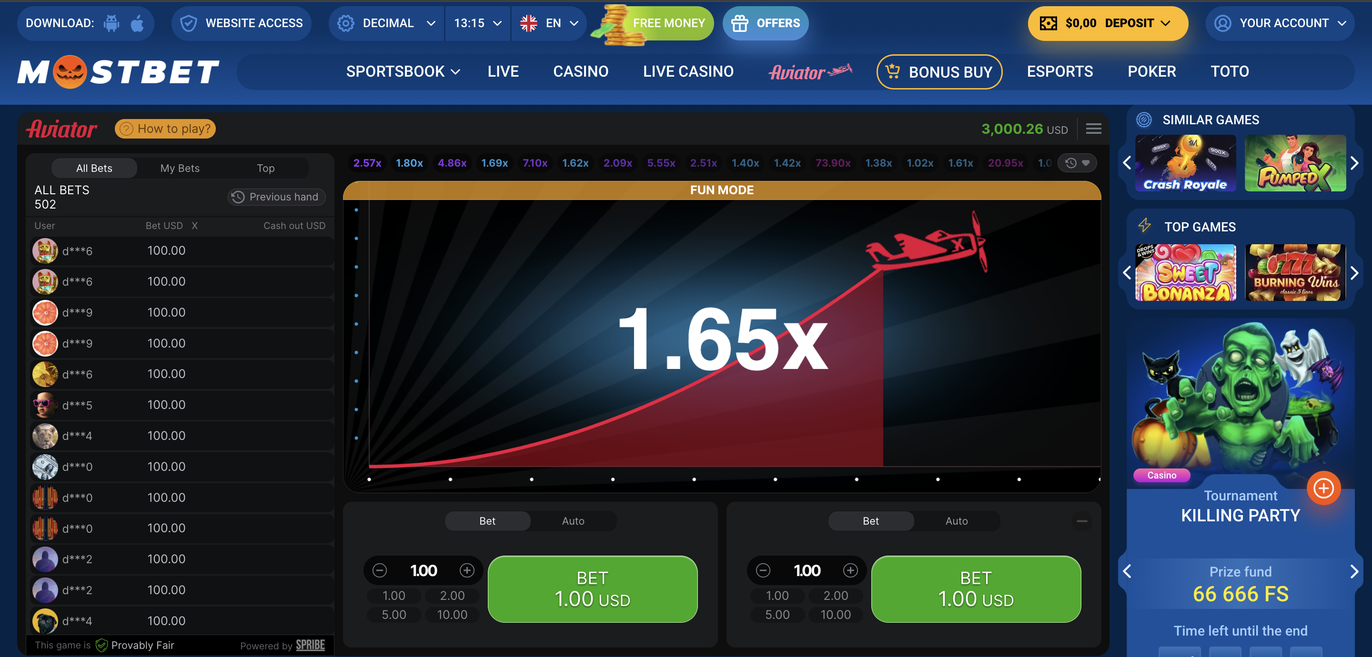Show next similar games with right arrow
Viewport: 1372px width, 657px height.
click(1354, 163)
